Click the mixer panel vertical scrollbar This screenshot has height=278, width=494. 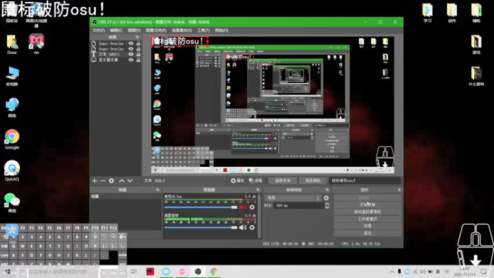(259, 216)
